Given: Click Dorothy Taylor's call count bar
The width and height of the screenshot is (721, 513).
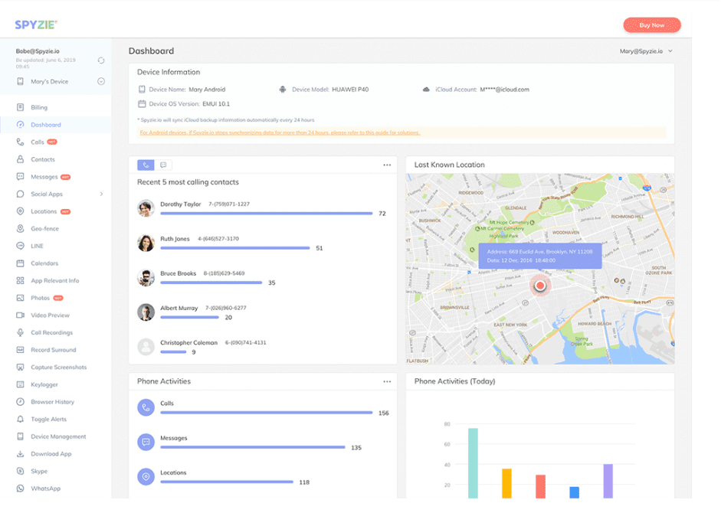Looking at the screenshot, I should [x=266, y=214].
